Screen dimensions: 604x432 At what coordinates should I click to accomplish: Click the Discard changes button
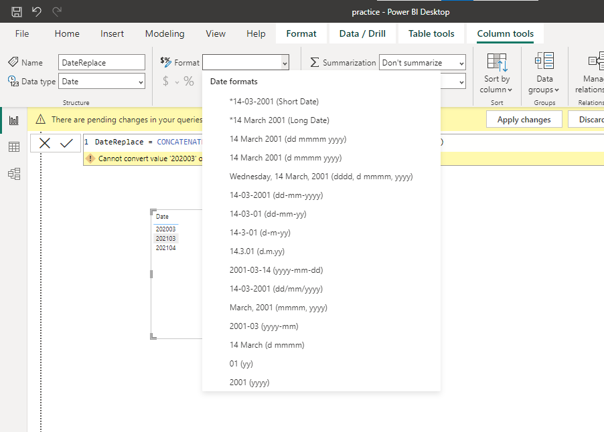coord(587,120)
